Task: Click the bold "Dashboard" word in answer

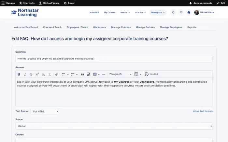Action: click(147, 82)
